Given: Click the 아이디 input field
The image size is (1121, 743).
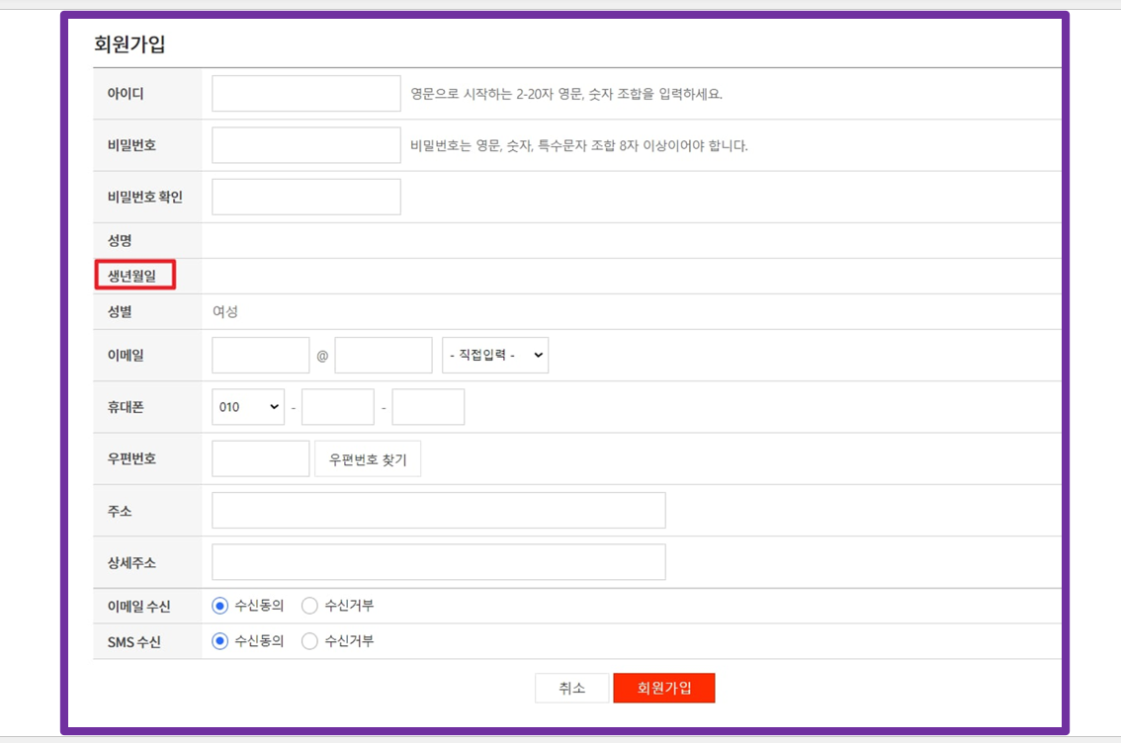Looking at the screenshot, I should click(x=306, y=94).
